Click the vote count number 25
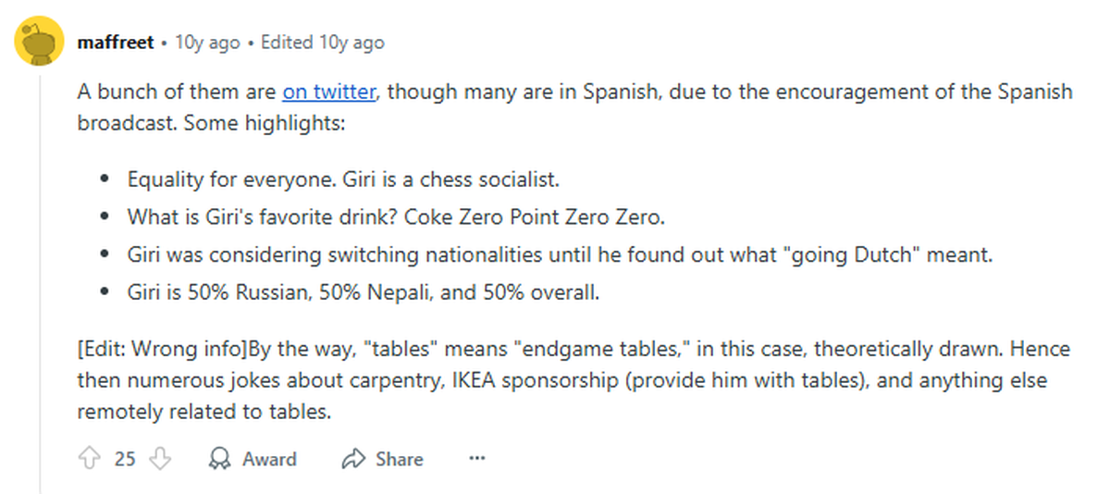Viewport: 1110px width, 494px height. tap(125, 459)
